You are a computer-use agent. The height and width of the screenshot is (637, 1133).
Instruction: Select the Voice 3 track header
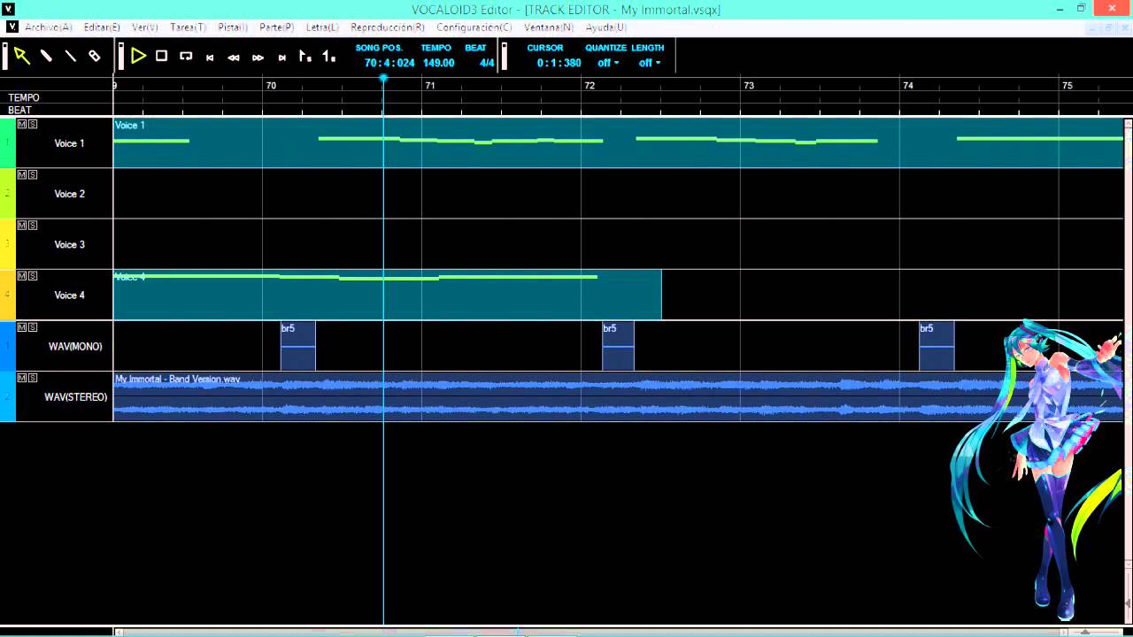(x=65, y=244)
